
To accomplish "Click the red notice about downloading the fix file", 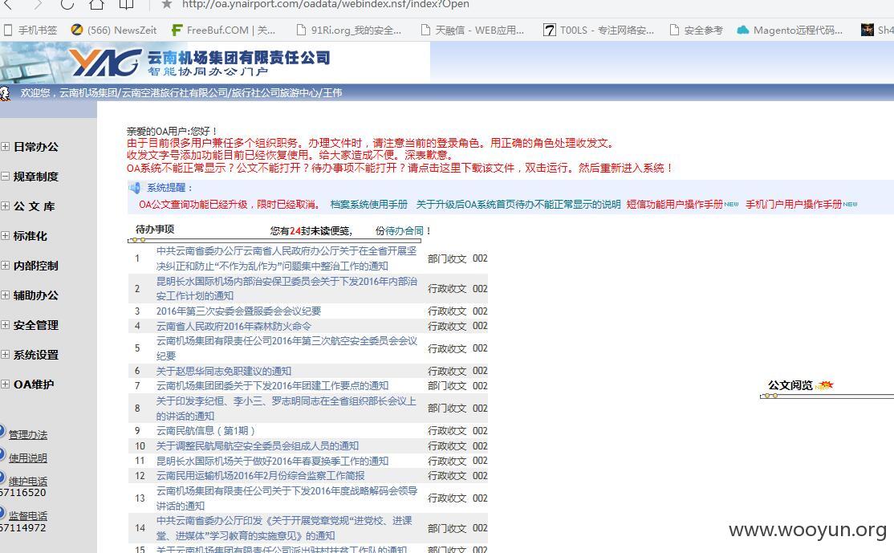I will click(x=399, y=169).
